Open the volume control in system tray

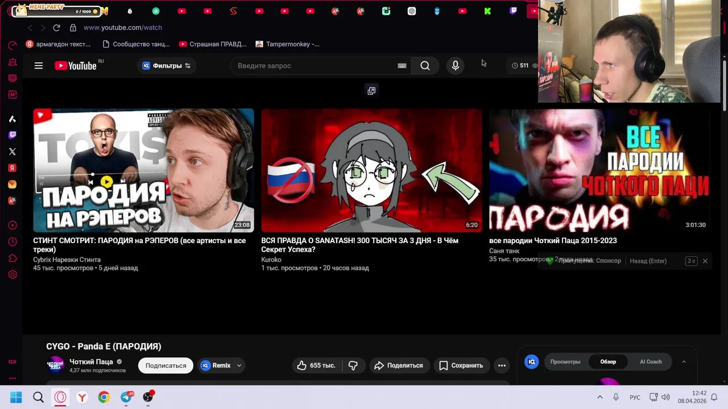pos(665,397)
